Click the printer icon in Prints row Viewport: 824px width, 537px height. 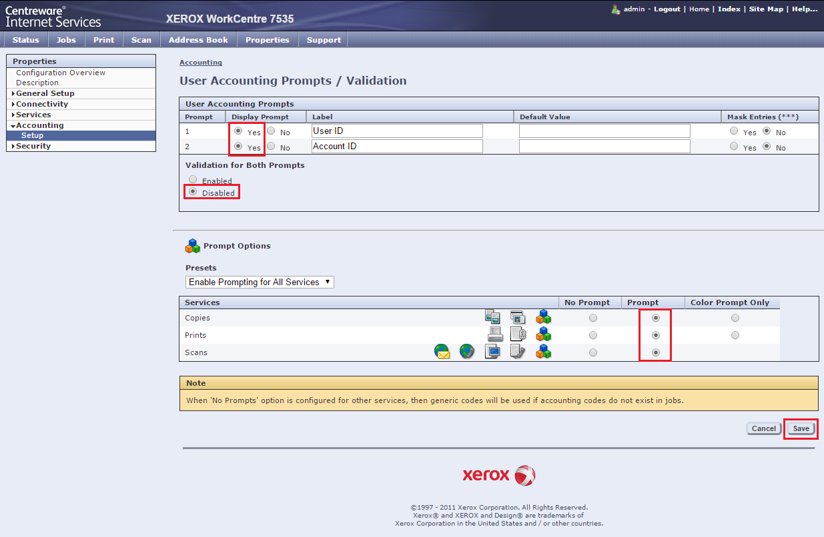pos(495,334)
